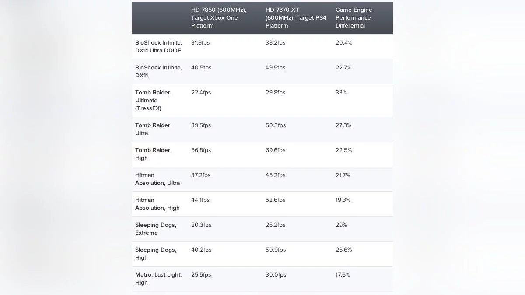Click the 31.8fps value cell
This screenshot has height=295, width=525.
201,43
